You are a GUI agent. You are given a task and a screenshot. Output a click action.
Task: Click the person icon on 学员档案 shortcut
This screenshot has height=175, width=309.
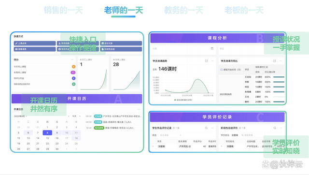point(59,43)
